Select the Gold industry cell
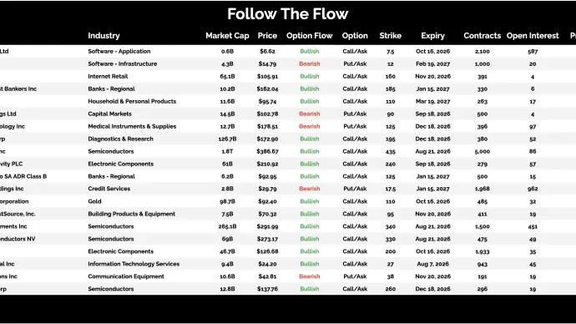Image resolution: width=576 pixels, height=324 pixels. [x=94, y=201]
